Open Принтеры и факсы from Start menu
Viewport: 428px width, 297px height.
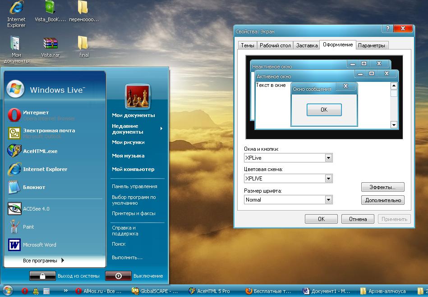tap(133, 213)
